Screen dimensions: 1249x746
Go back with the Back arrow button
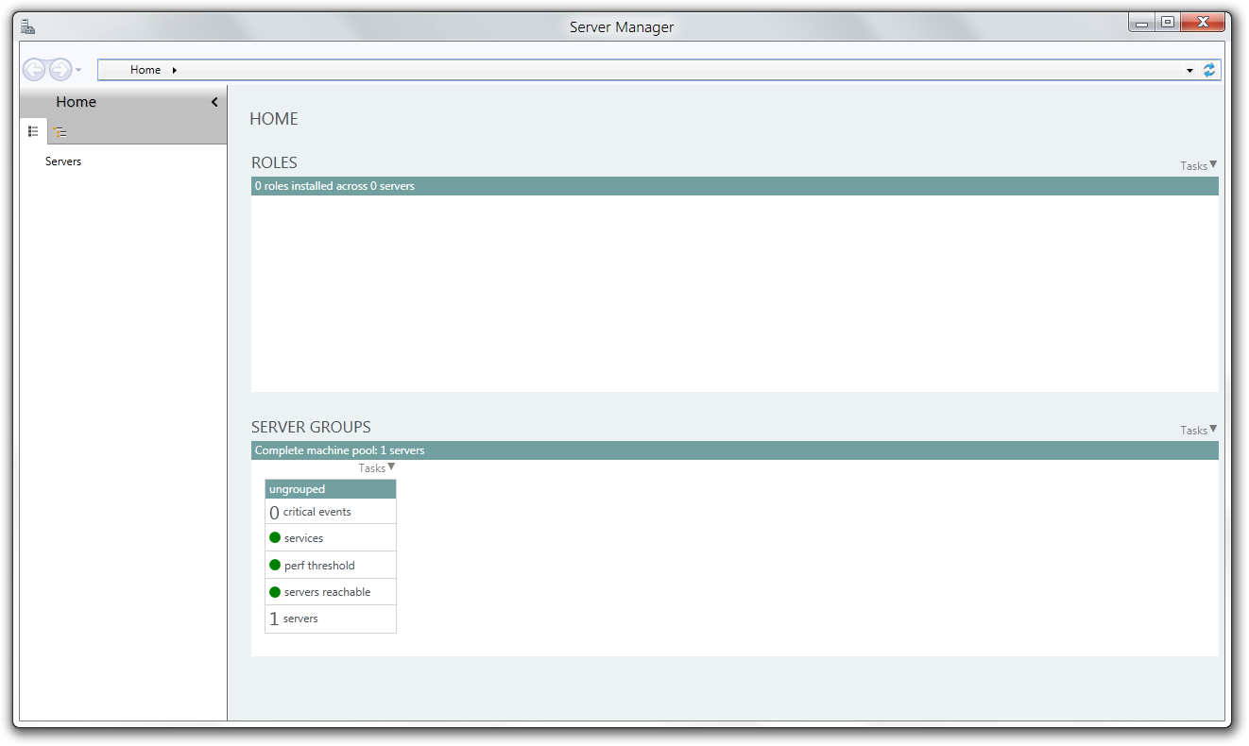[x=34, y=69]
